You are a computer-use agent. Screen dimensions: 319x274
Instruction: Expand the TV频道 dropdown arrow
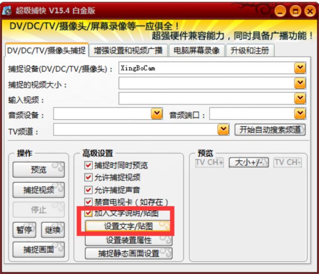(x=223, y=129)
